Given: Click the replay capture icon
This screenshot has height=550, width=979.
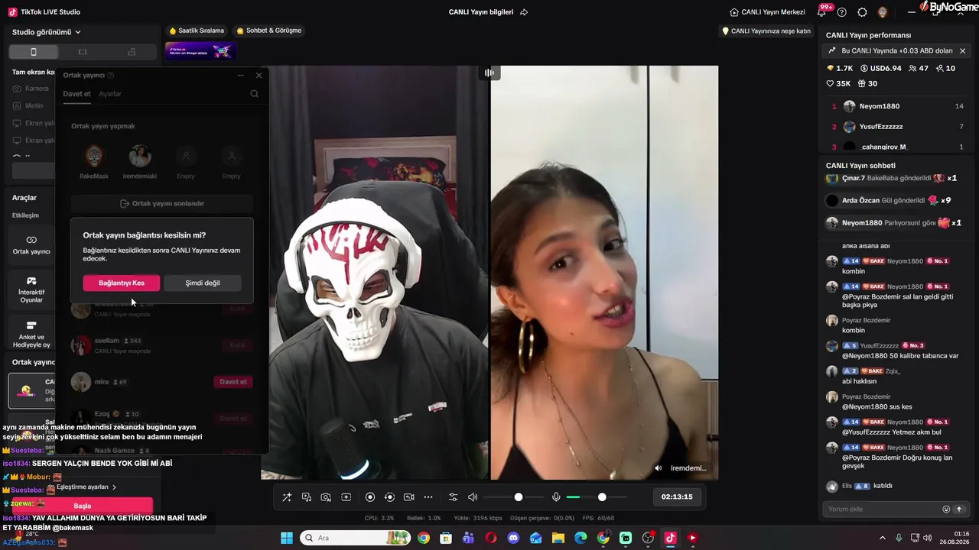Looking at the screenshot, I should coord(389,497).
